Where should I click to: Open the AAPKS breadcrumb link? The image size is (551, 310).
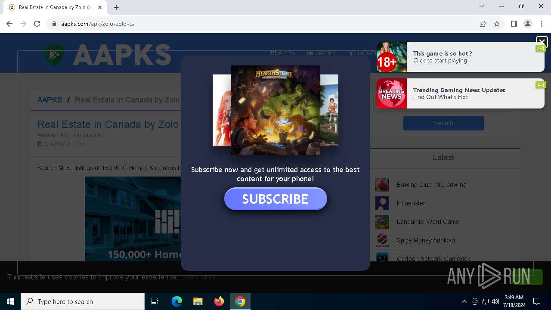50,100
